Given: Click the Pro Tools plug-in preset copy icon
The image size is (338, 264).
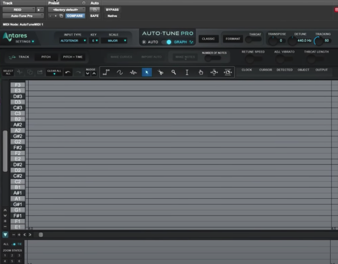Looking at the screenshot, I should click(x=61, y=16).
